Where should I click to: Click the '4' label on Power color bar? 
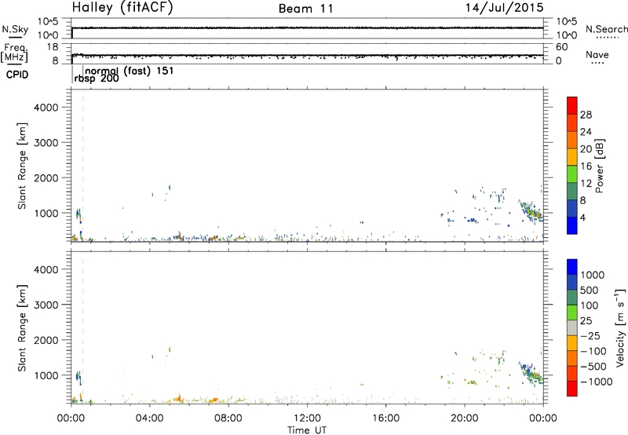pos(583,217)
